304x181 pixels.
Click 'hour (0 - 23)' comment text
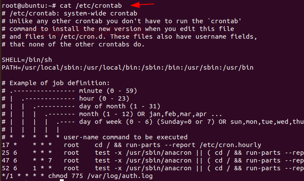click(104, 98)
